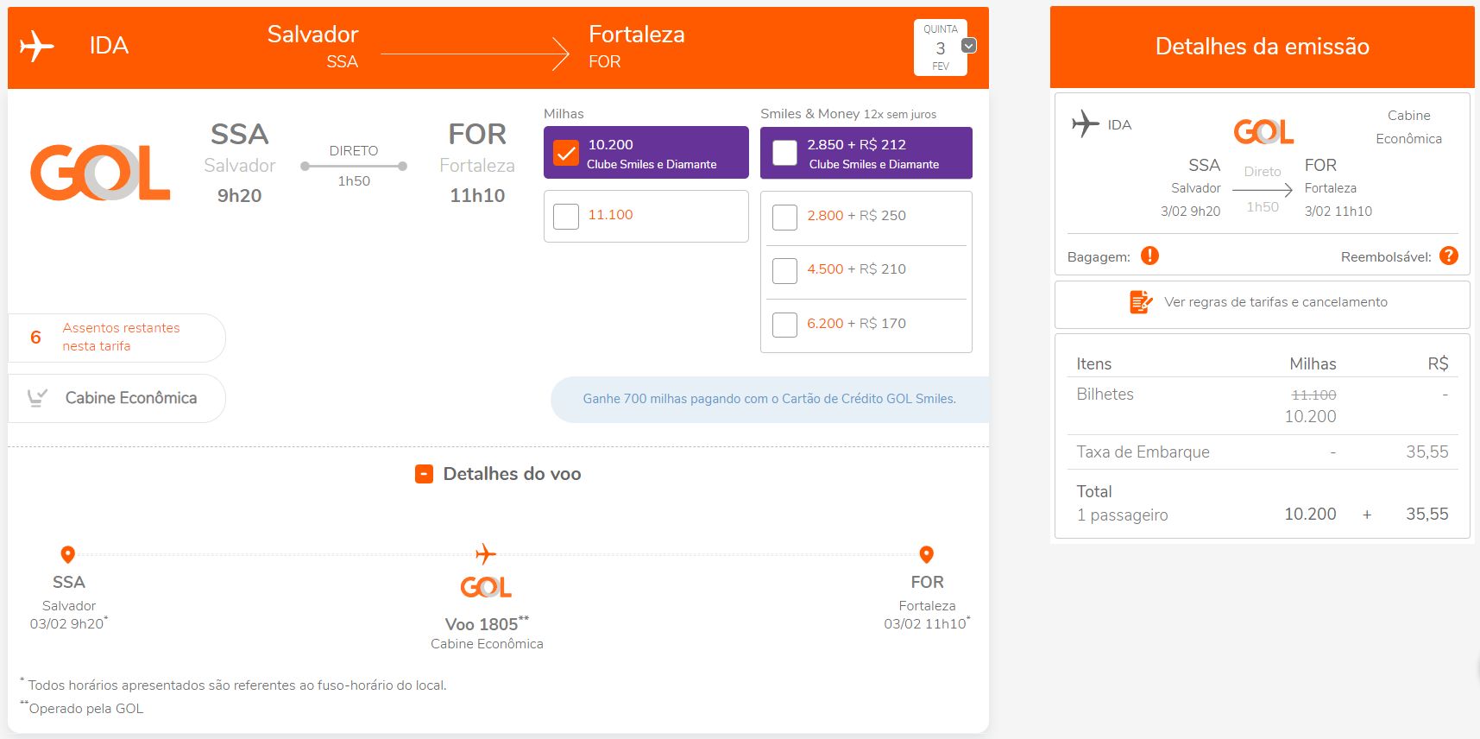Click the Reembolsável question mark icon
The width and height of the screenshot is (1480, 739).
1449,256
